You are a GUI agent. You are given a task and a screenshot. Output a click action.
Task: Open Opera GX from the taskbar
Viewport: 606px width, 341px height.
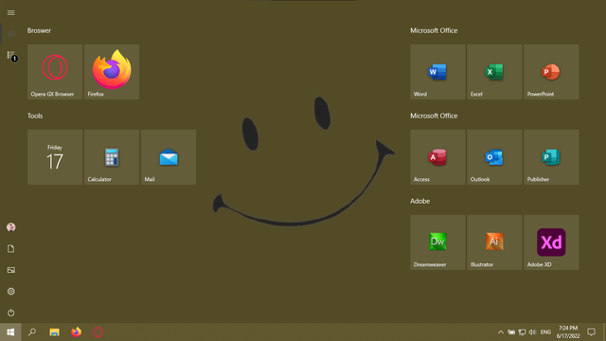pos(98,332)
